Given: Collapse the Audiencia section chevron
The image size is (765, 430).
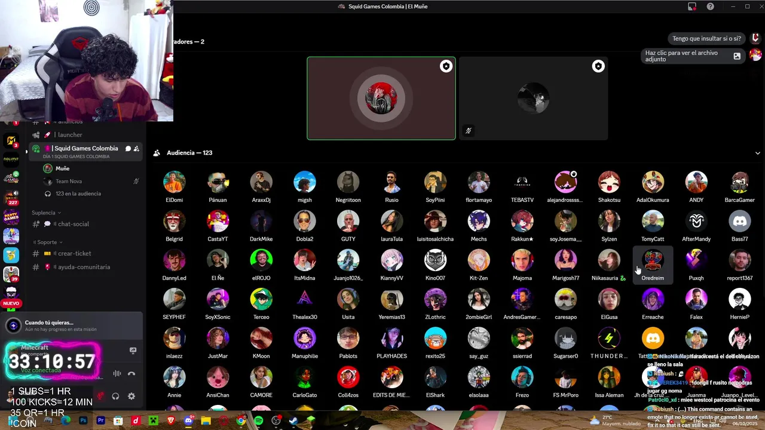Looking at the screenshot, I should coord(758,153).
